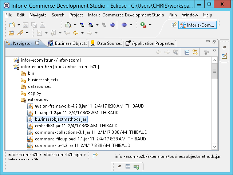Click the New file wizard icon
Viewport: 233px width, 175px height.
(11, 25)
